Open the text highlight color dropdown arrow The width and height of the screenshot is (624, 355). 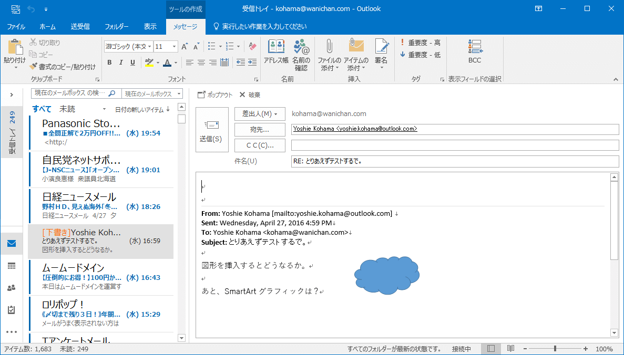[x=158, y=62]
